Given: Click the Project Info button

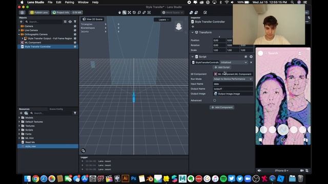Looking at the screenshot, I should tap(61, 12).
